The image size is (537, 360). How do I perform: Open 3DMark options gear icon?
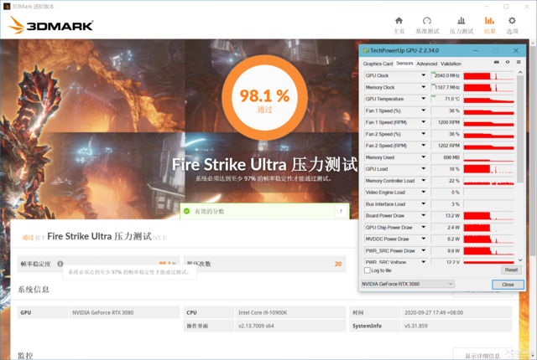coord(512,21)
